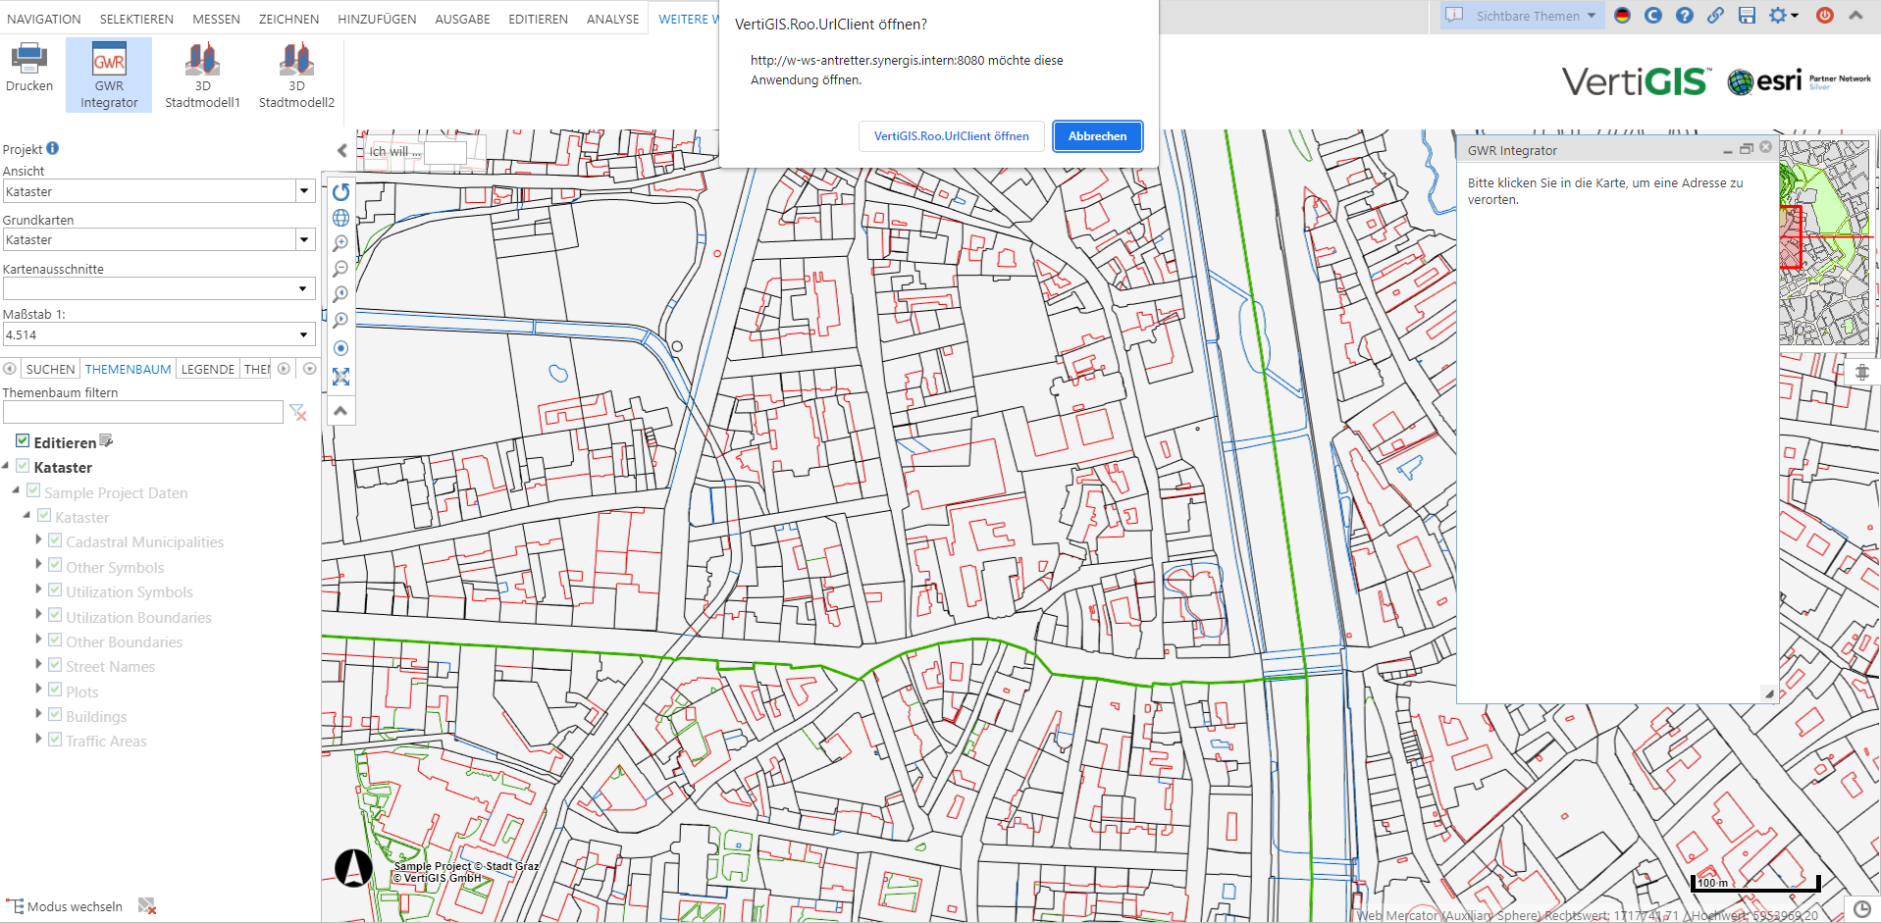Open the help question mark icon
Image resolution: width=1881 pixels, height=923 pixels.
pyautogui.click(x=1685, y=16)
